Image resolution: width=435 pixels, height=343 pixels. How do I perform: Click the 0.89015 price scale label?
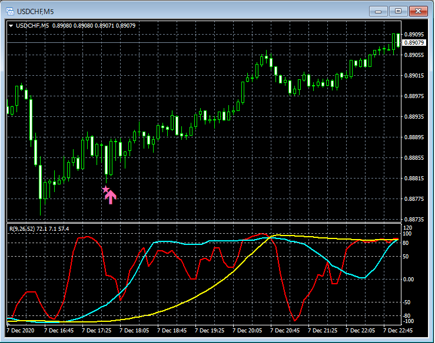(415, 76)
